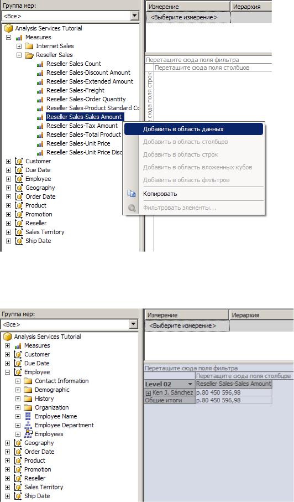Click the Выберите измерение cell below the pivot grid headers

(x=187, y=325)
